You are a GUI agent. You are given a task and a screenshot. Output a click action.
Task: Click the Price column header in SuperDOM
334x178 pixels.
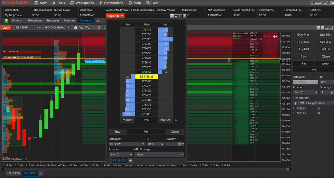pos(146,25)
